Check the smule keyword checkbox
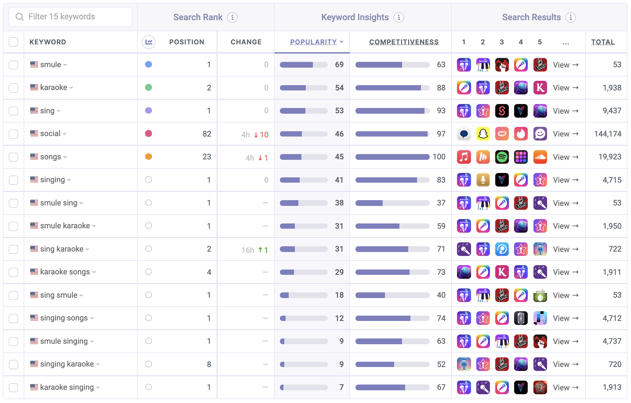This screenshot has width=631, height=403. coord(14,65)
